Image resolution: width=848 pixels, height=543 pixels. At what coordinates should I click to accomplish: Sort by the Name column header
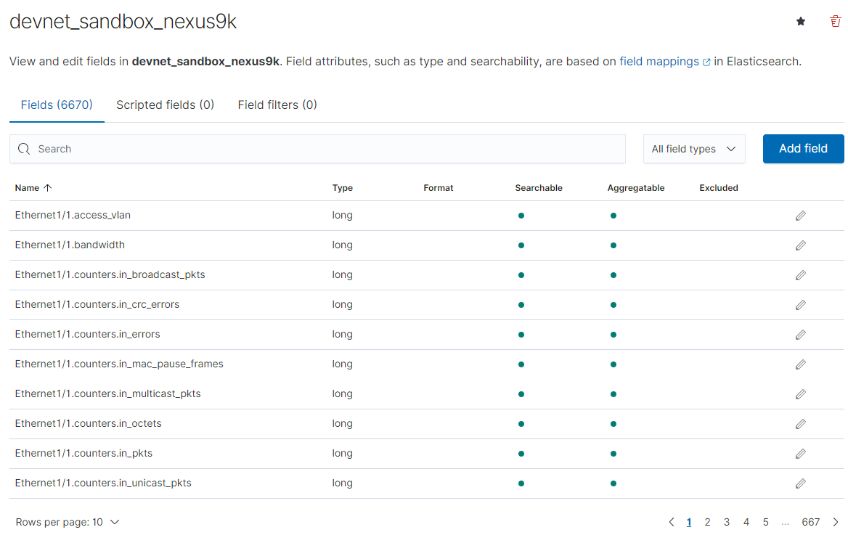tap(33, 188)
